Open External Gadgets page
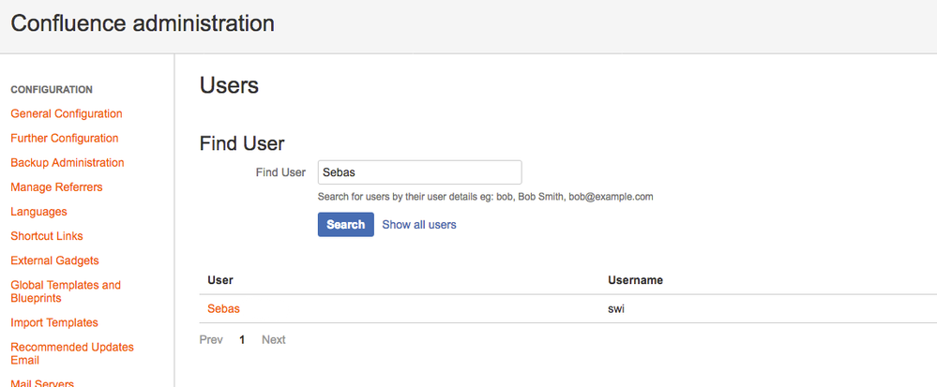The image size is (937, 387). 55,260
